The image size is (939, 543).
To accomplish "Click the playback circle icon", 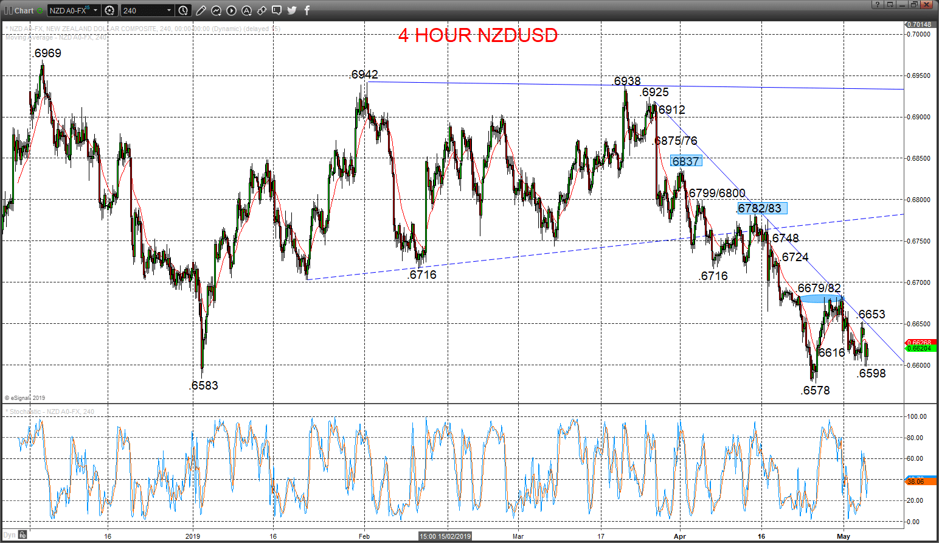I will point(232,10).
